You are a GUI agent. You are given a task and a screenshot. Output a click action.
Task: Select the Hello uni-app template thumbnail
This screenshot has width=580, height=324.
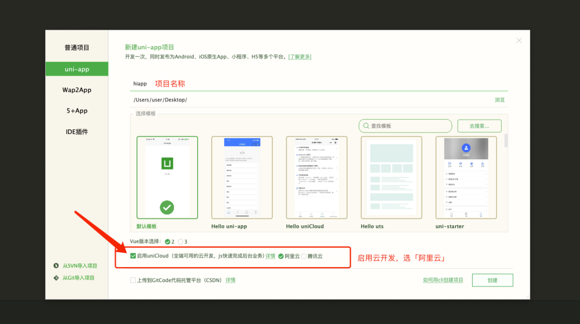click(x=242, y=178)
